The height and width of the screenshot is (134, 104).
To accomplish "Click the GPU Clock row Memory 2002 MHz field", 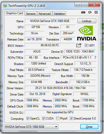I will coord(61,100).
